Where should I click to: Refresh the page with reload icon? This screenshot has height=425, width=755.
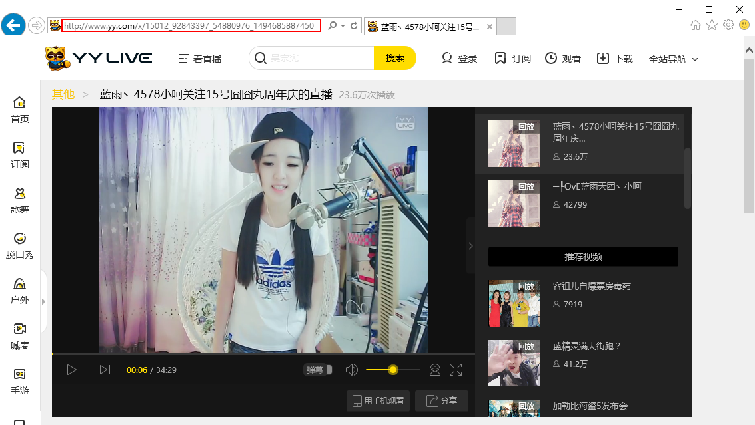pos(354,25)
